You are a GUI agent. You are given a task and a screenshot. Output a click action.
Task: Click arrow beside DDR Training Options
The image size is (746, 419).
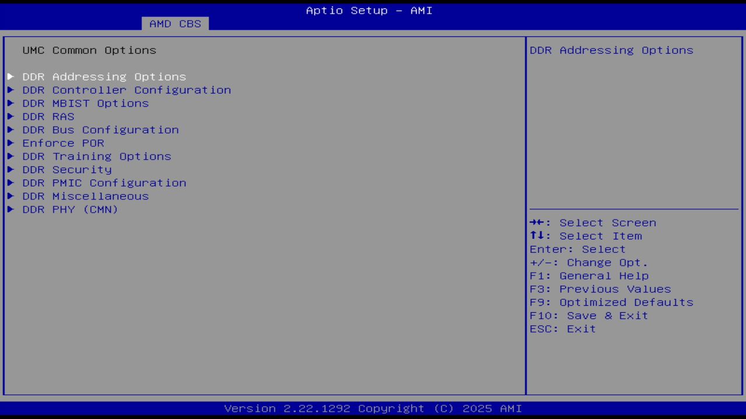coord(10,157)
